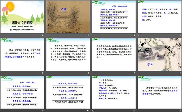Click the 重点赏析 badge on slide 6
This screenshot has height=112, width=182.
point(52,40)
